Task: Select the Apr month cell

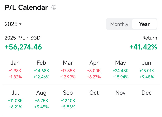Action: point(94,70)
